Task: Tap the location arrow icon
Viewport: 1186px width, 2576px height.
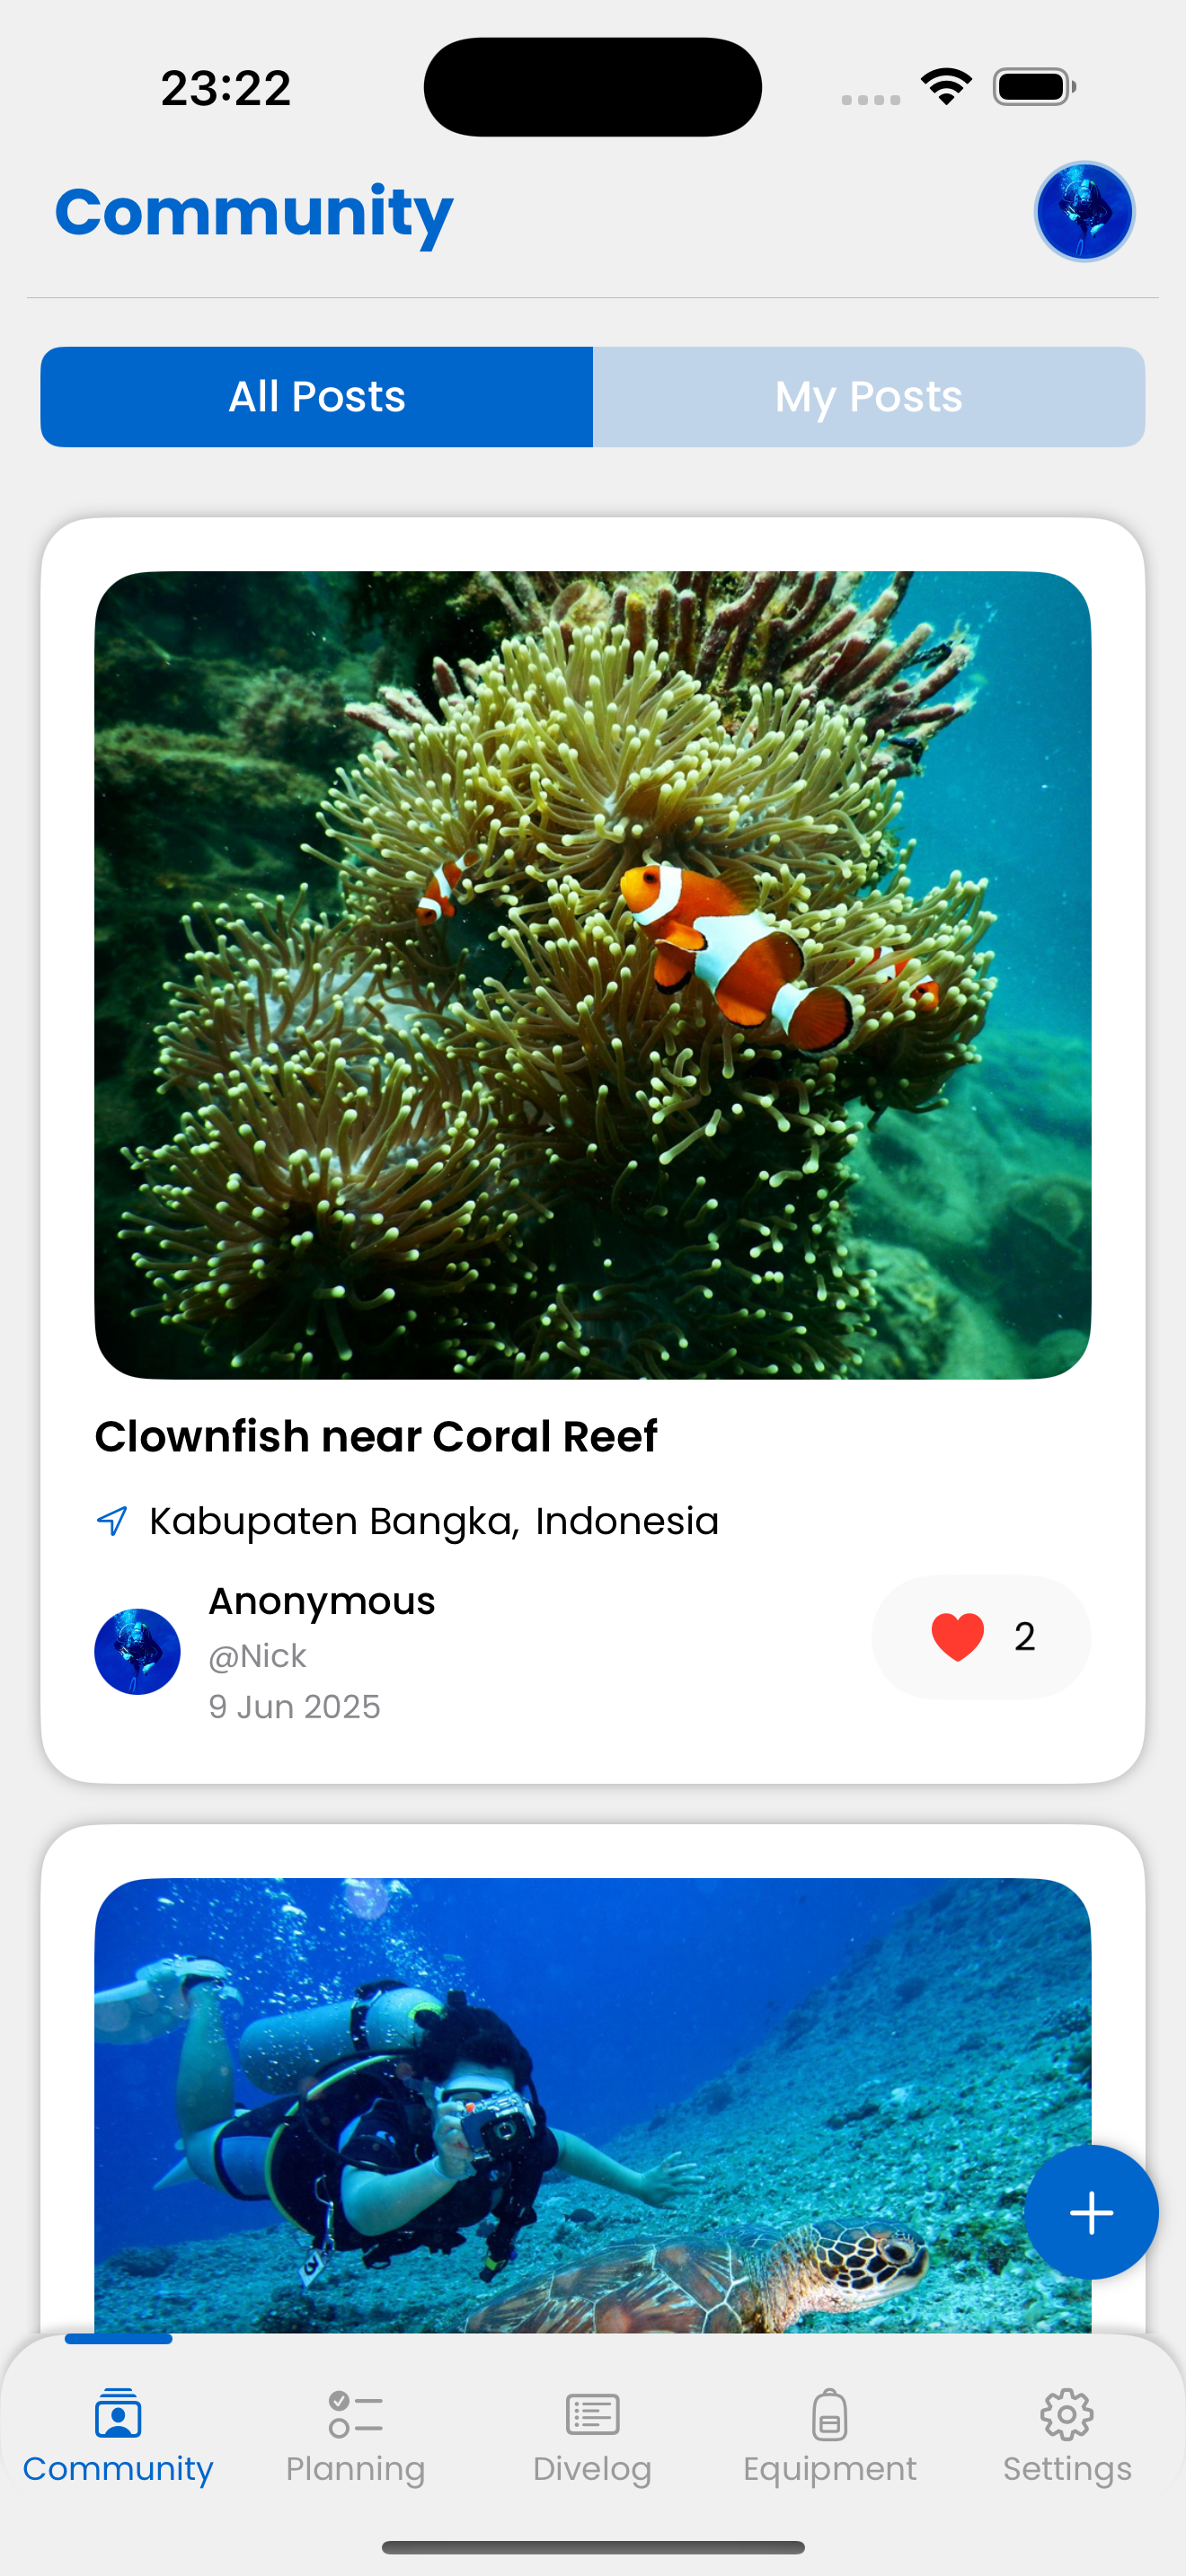Action: tap(112, 1521)
